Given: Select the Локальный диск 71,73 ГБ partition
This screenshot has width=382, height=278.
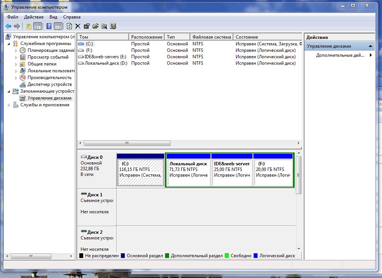Looking at the screenshot, I should [188, 172].
